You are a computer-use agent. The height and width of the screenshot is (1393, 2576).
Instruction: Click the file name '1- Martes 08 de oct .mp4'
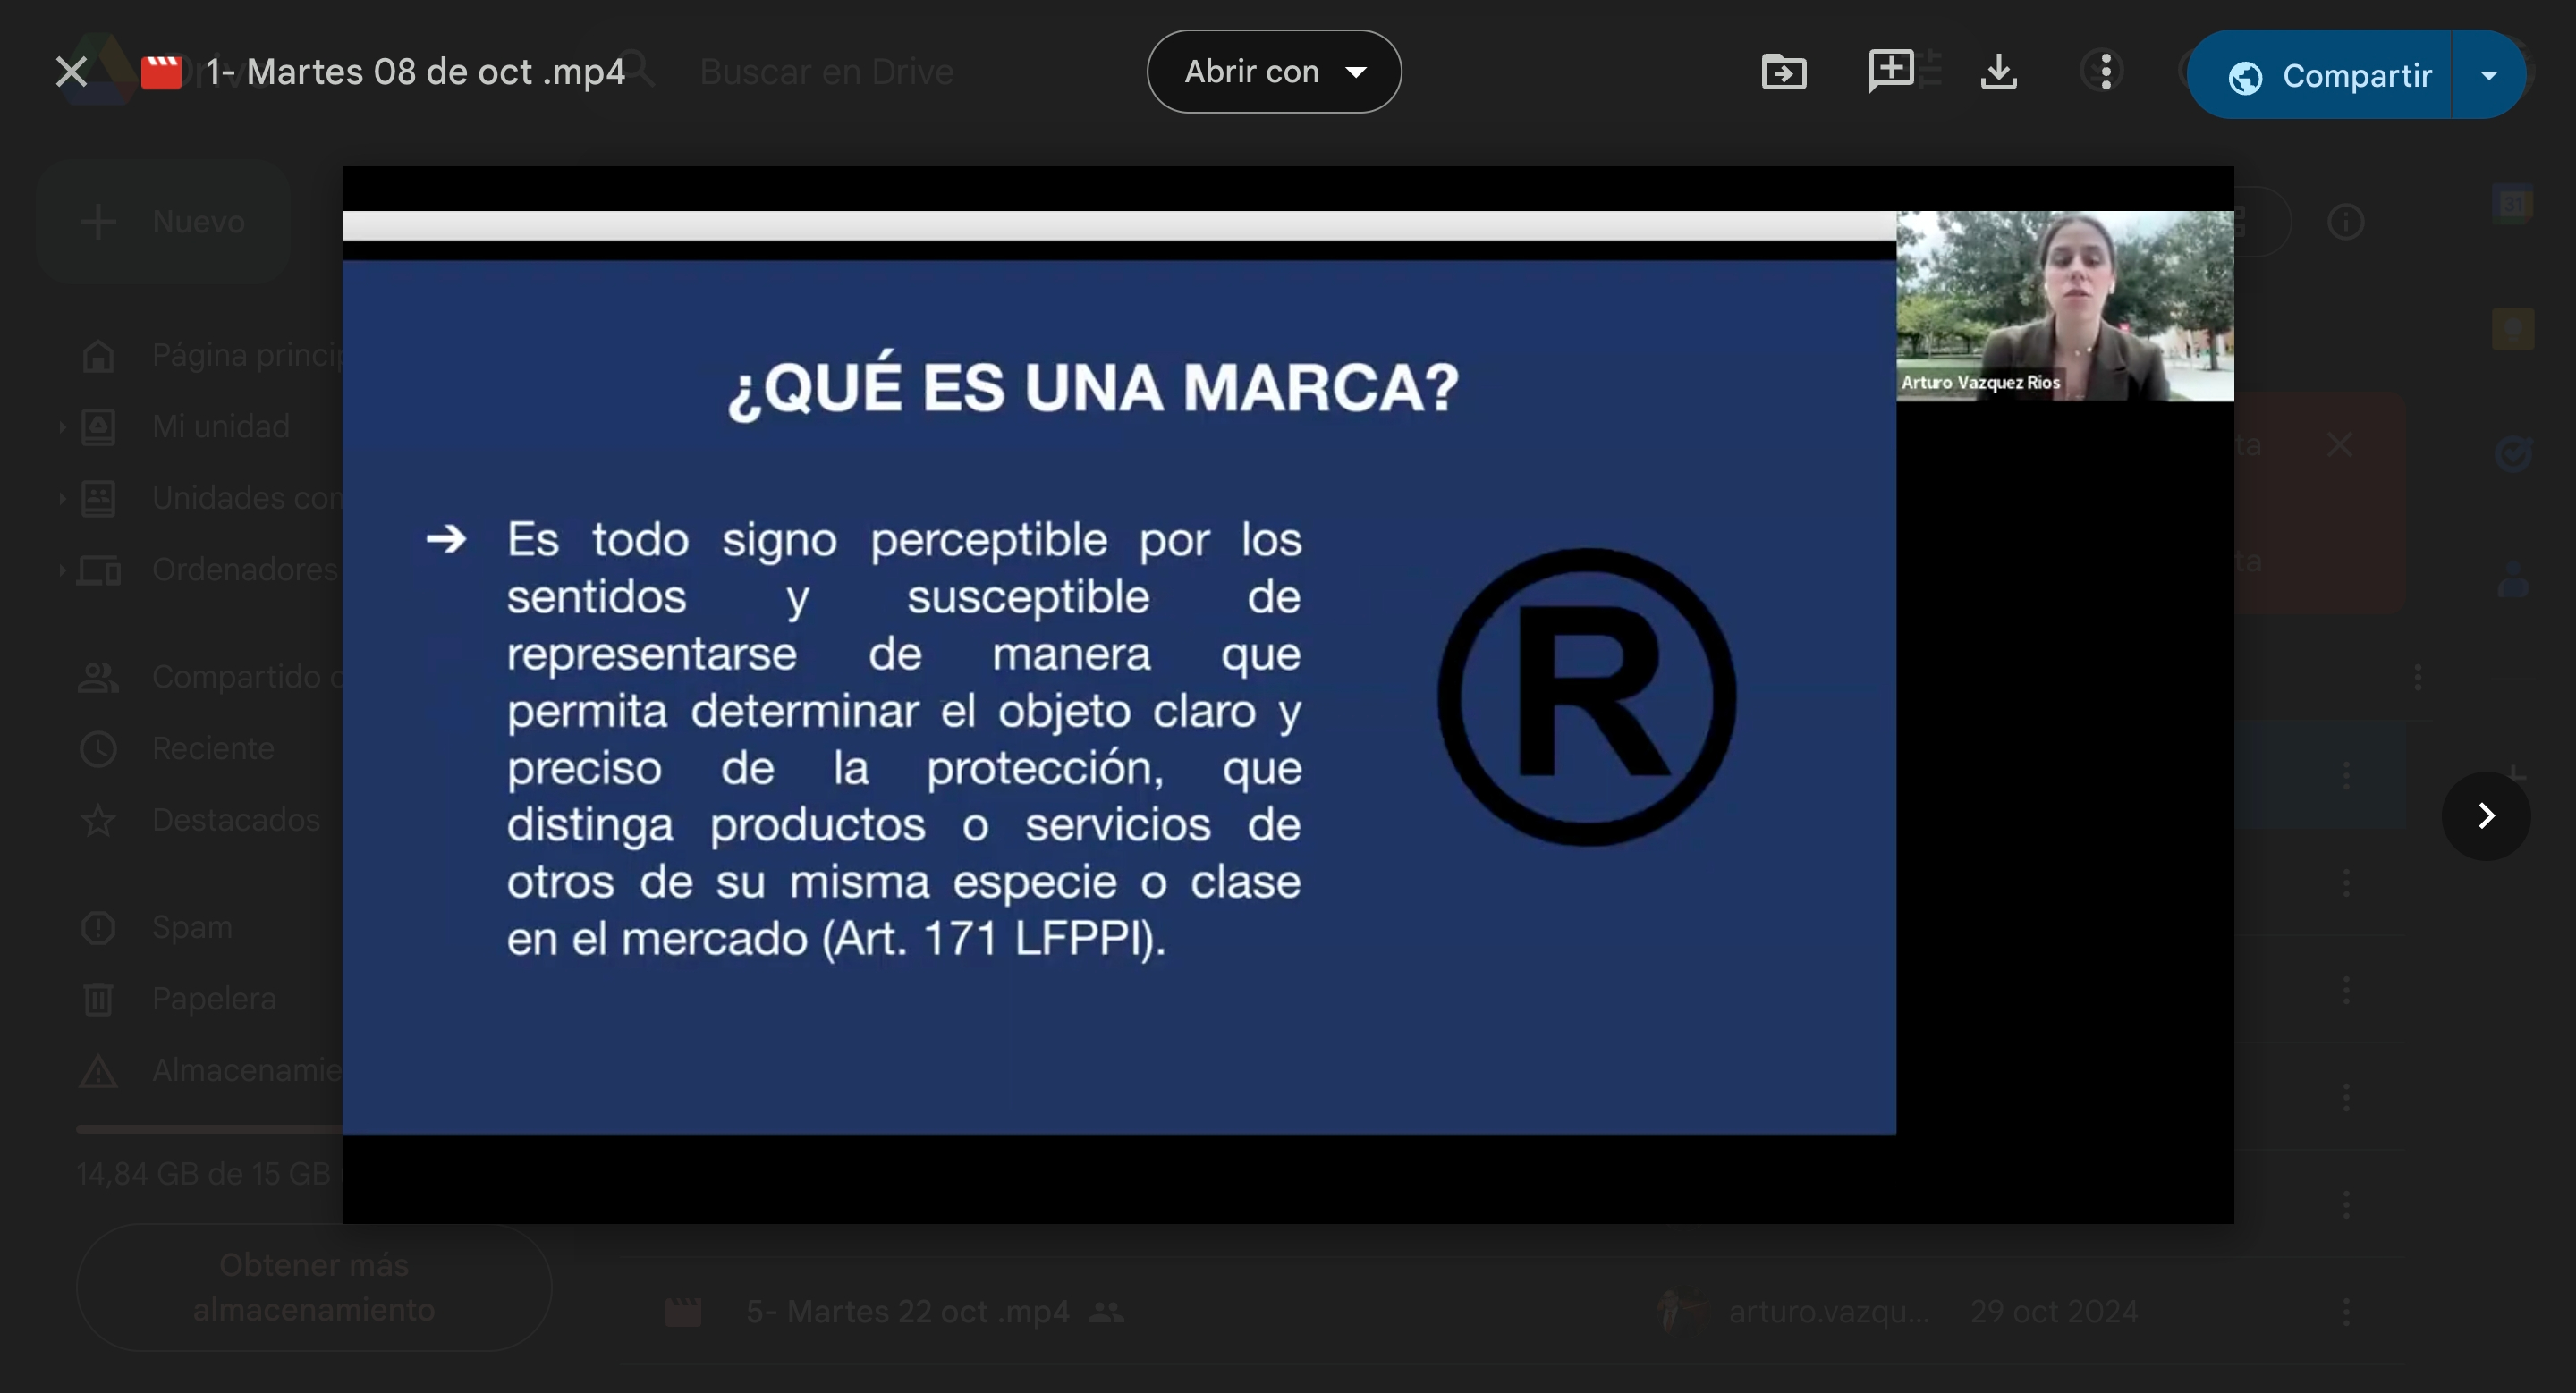point(415,72)
